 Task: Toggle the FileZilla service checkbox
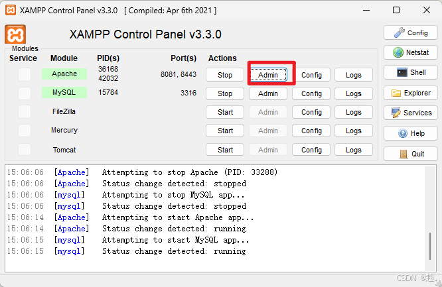tap(25, 112)
